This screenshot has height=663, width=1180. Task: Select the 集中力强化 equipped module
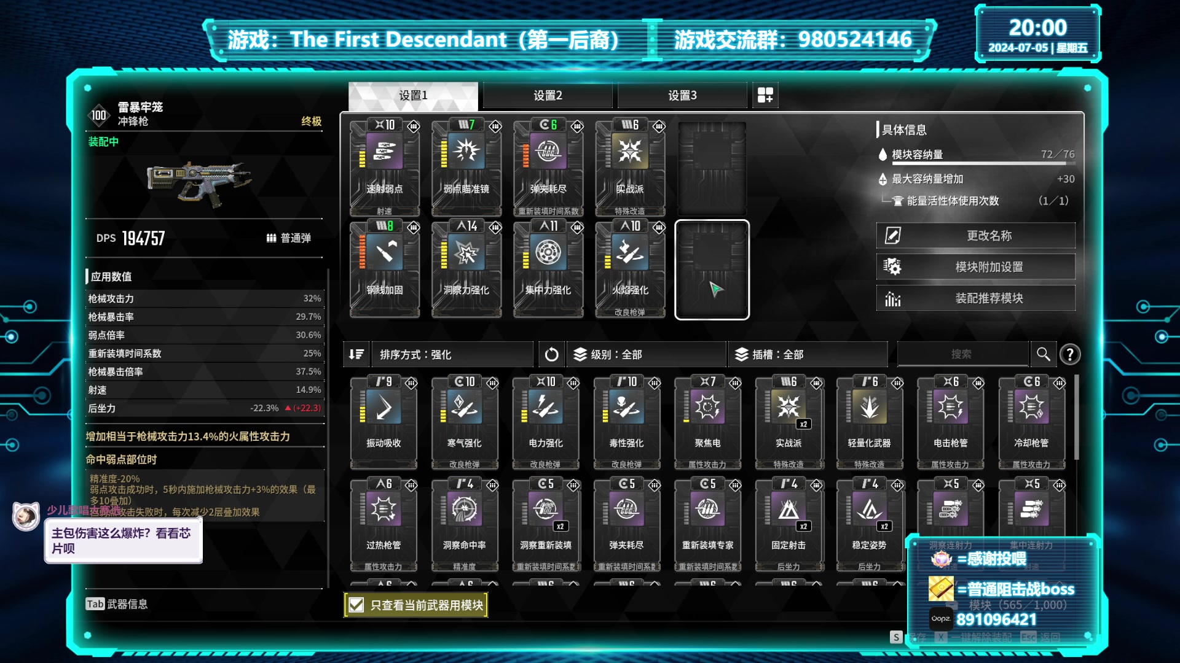(x=548, y=269)
